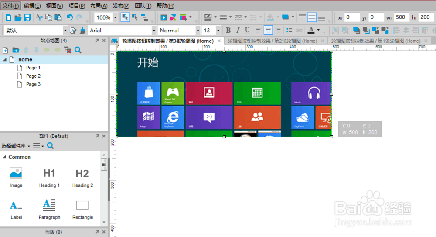
Task: Open the 编辑(E) menu
Action: [x=32, y=6]
